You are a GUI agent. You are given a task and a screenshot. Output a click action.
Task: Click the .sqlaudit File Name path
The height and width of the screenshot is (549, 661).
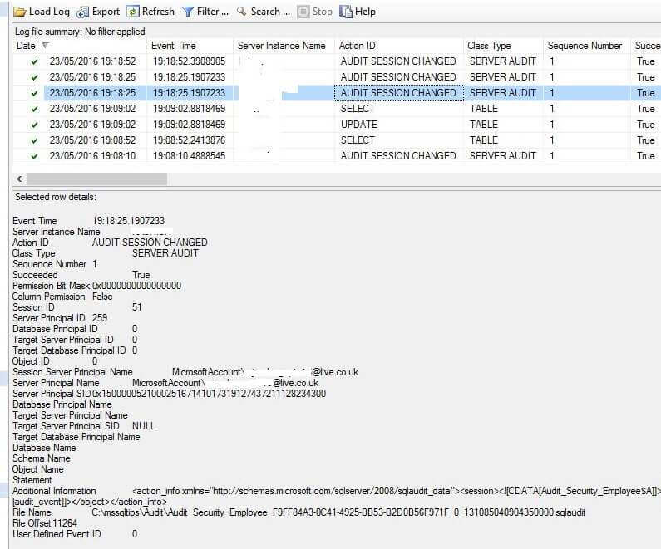[338, 512]
